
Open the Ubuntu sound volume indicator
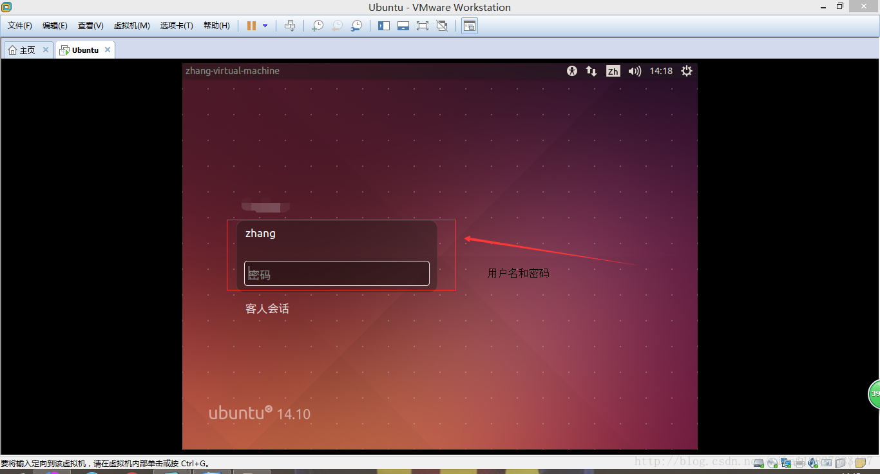pos(635,71)
